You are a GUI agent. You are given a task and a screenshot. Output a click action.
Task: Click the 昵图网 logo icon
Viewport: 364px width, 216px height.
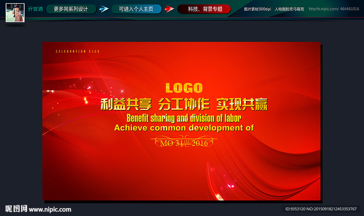(x=16, y=209)
